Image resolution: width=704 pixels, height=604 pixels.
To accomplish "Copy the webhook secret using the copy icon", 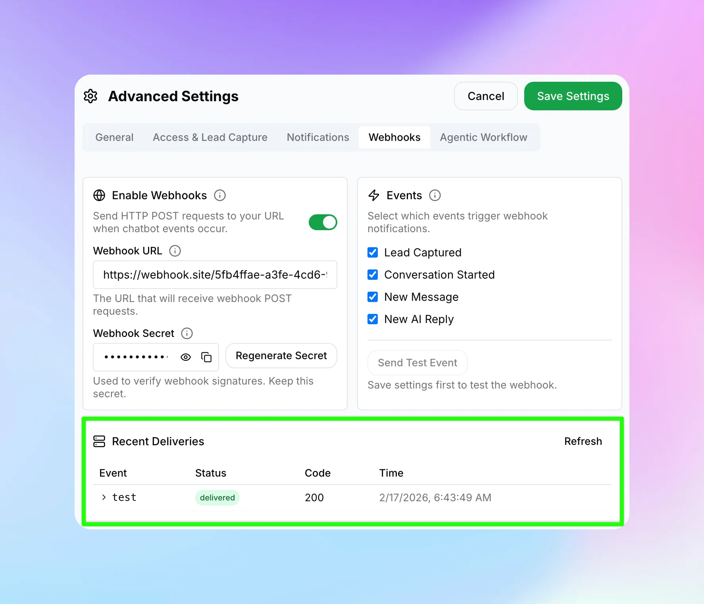I will (206, 357).
